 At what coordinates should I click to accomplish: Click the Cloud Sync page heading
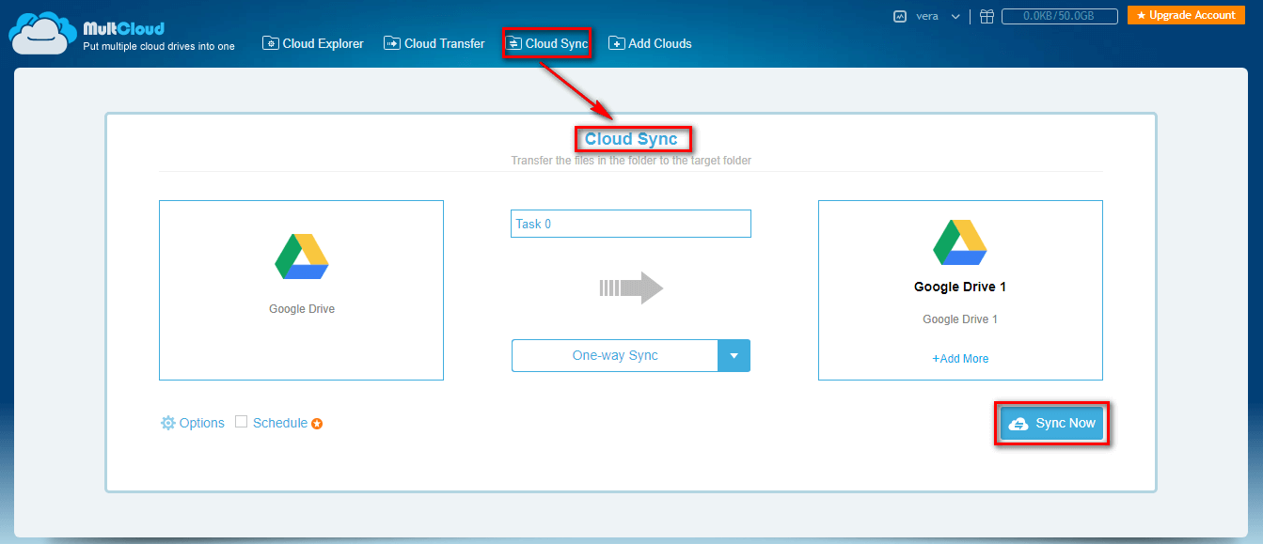tap(631, 139)
